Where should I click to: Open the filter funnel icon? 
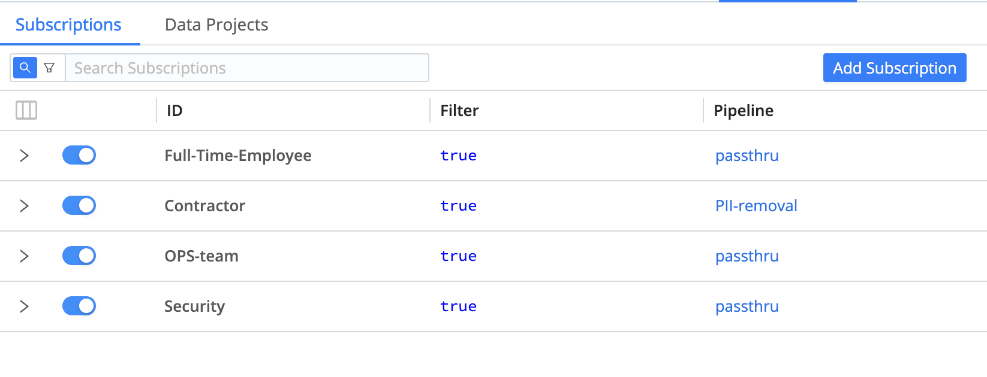point(50,68)
